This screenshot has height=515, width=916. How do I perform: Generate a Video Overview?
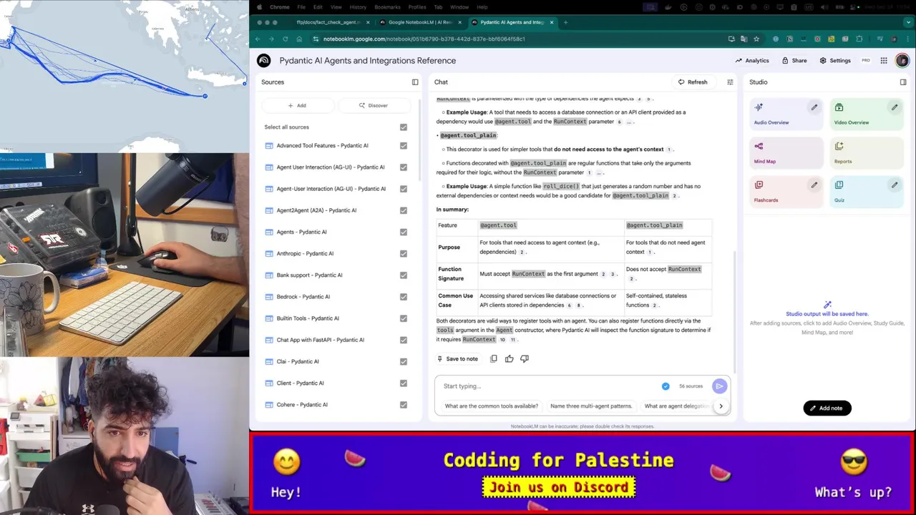(x=867, y=114)
